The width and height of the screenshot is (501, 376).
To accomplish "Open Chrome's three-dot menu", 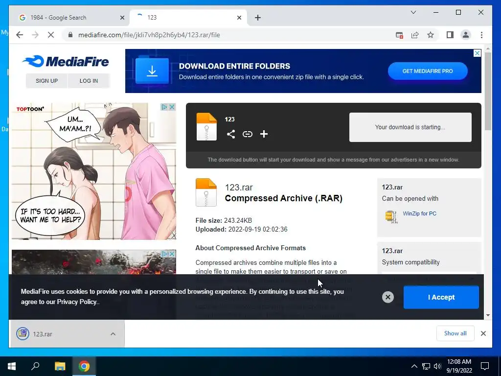I will (481, 35).
